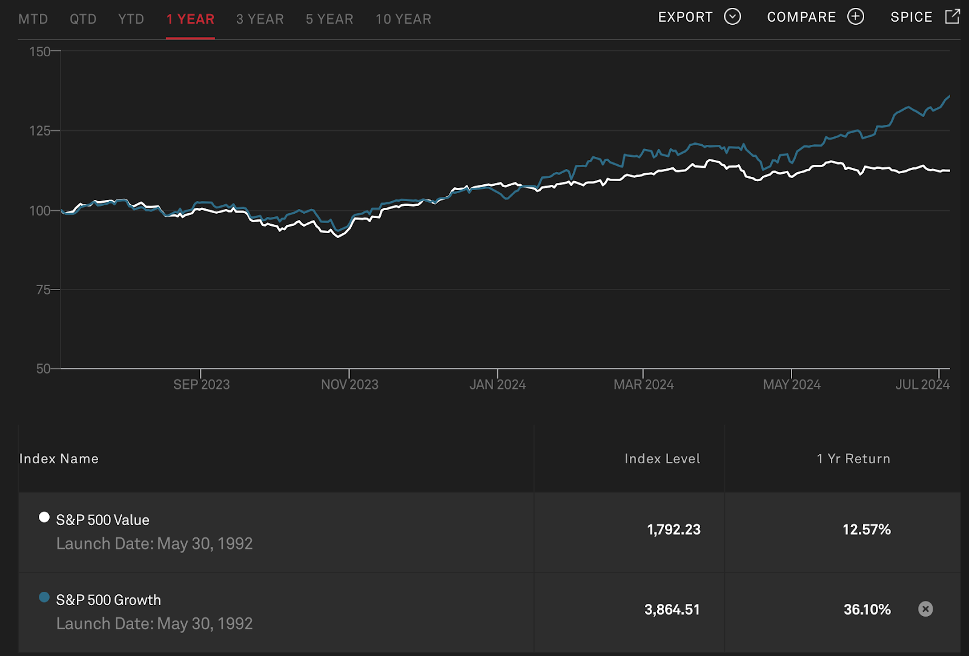Remove S&P 500 Growth from comparison

pyautogui.click(x=925, y=609)
